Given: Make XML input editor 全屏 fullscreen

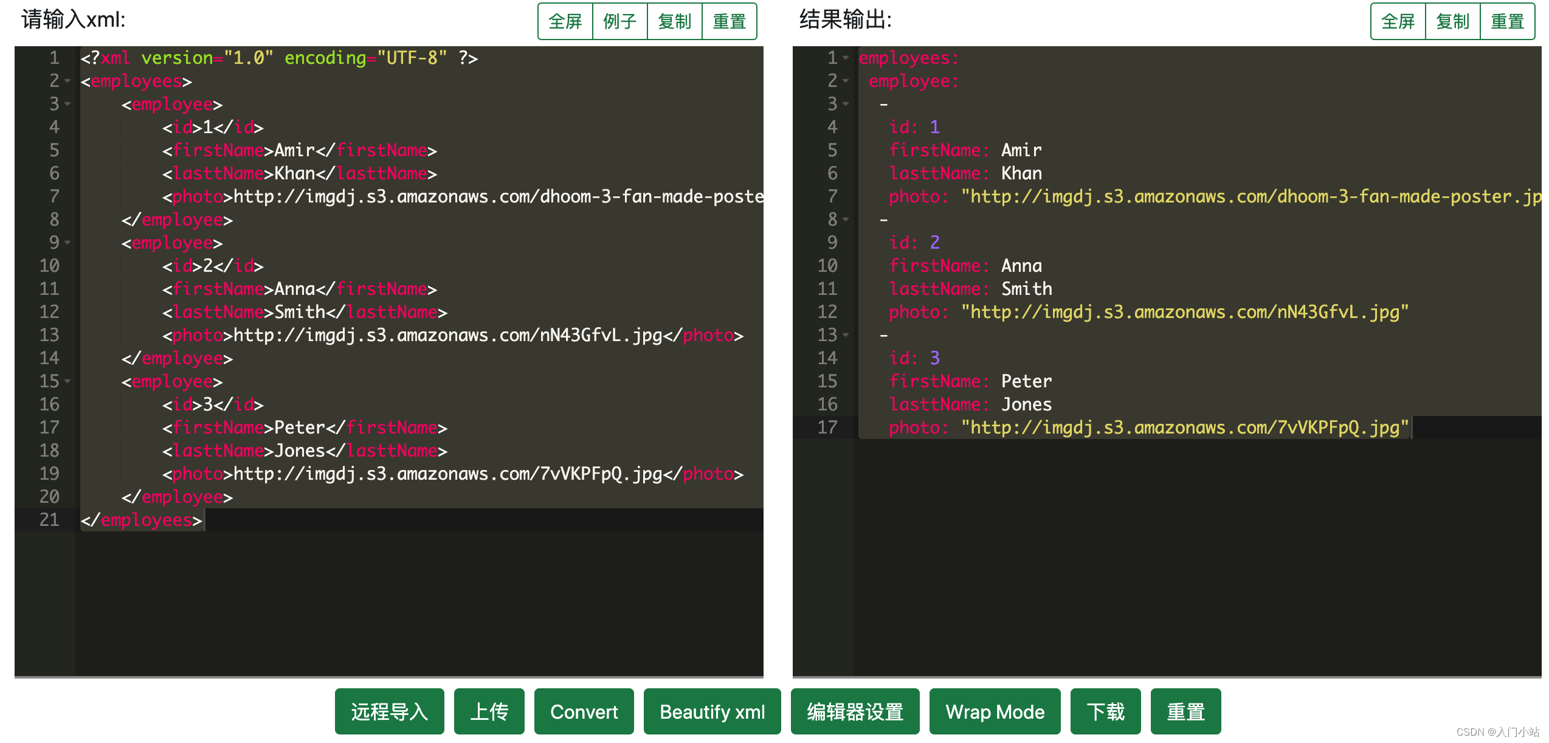Looking at the screenshot, I should [565, 21].
